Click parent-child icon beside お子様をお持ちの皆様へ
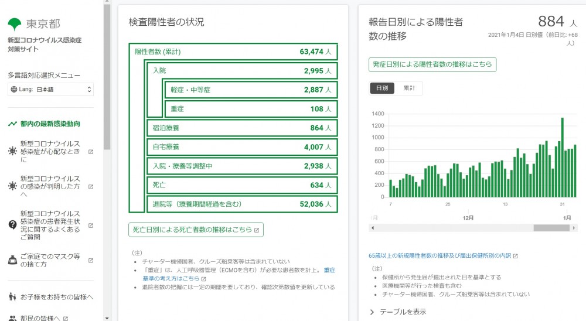The height and width of the screenshot is (321, 586). pyautogui.click(x=12, y=297)
